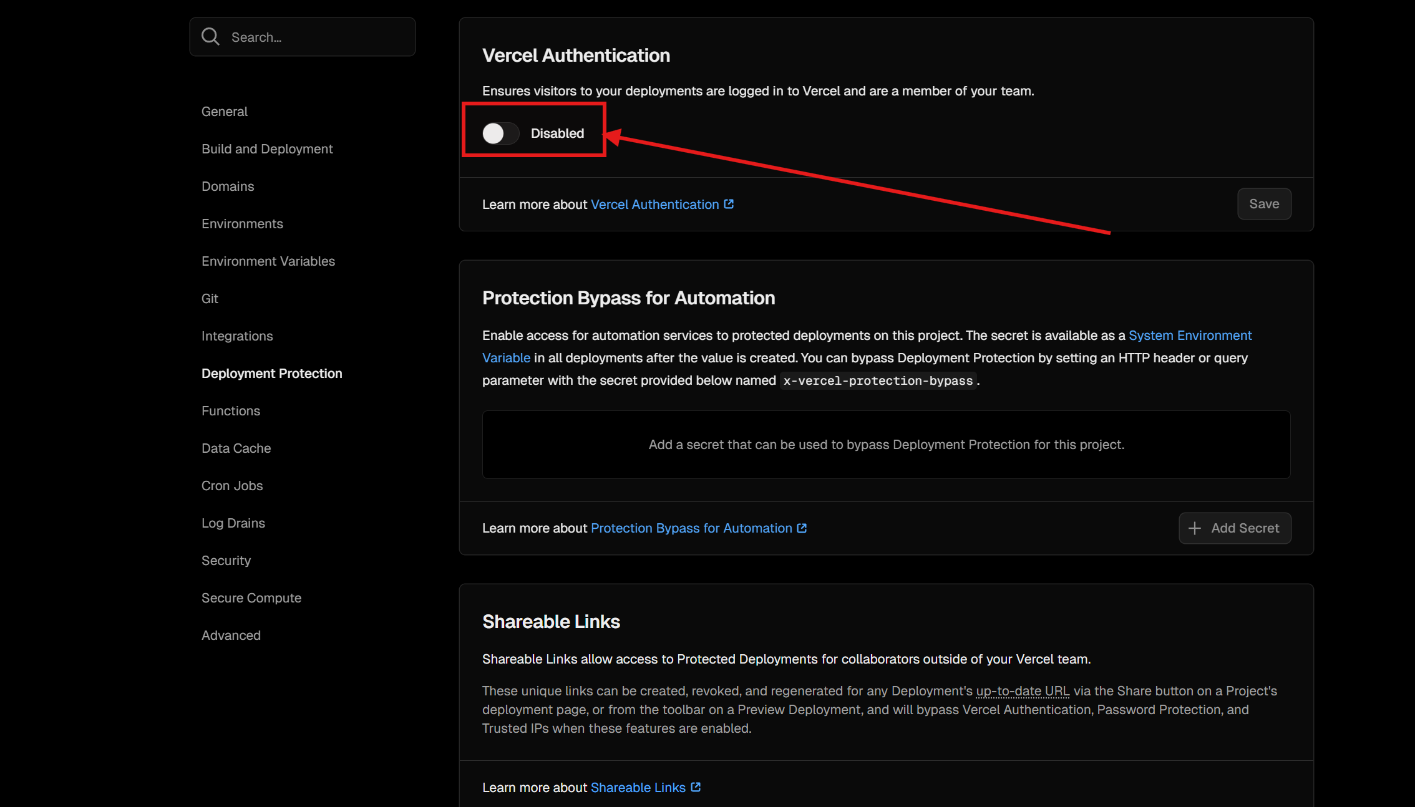The height and width of the screenshot is (807, 1415).
Task: Open Functions settings section
Action: tap(231, 411)
